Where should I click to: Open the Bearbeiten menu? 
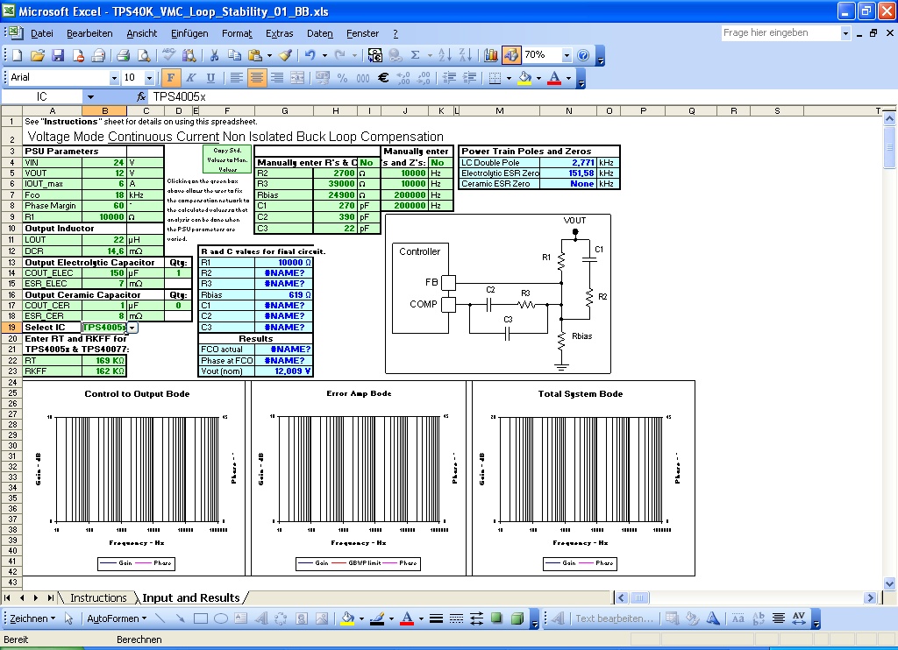tap(89, 34)
